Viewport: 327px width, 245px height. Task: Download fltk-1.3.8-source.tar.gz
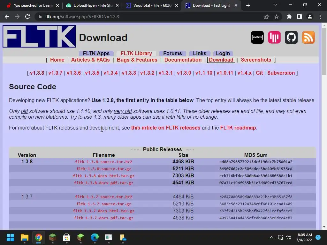point(104,169)
